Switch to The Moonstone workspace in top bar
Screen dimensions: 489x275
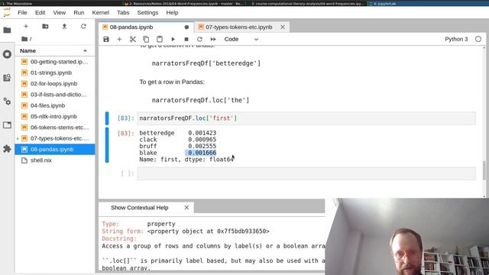(x=16, y=3)
